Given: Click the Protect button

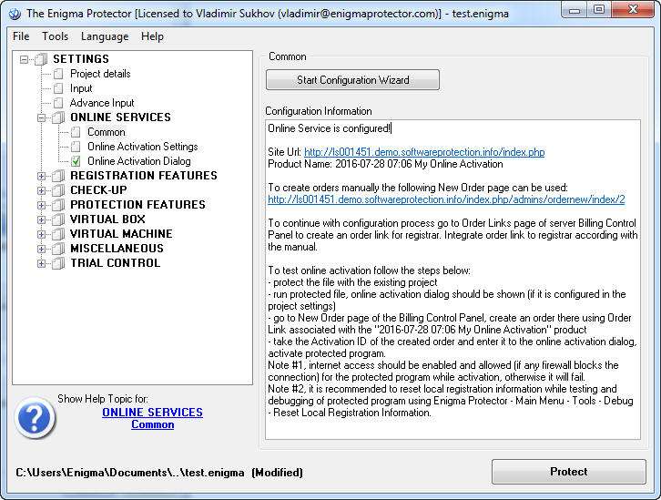Looking at the screenshot, I should coord(569,472).
